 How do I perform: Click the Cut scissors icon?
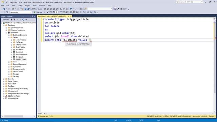(61, 9)
